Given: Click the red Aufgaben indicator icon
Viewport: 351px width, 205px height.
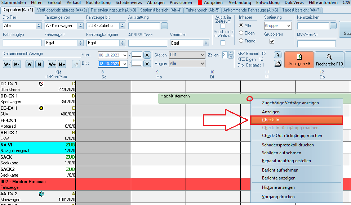Looking at the screenshot, I should point(200,3).
